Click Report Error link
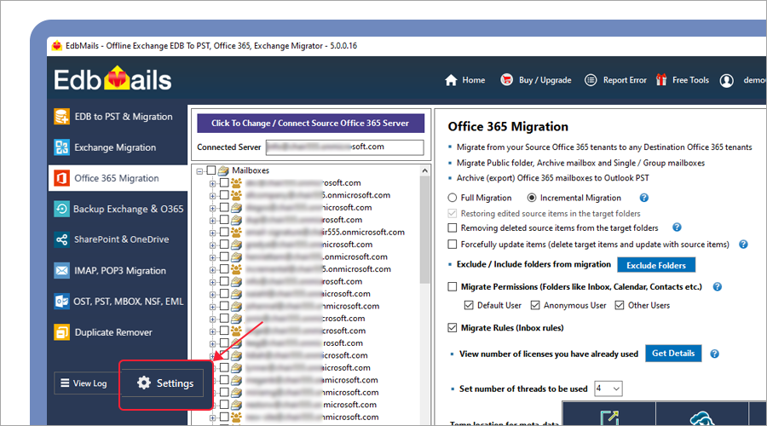The image size is (767, 426). [625, 80]
